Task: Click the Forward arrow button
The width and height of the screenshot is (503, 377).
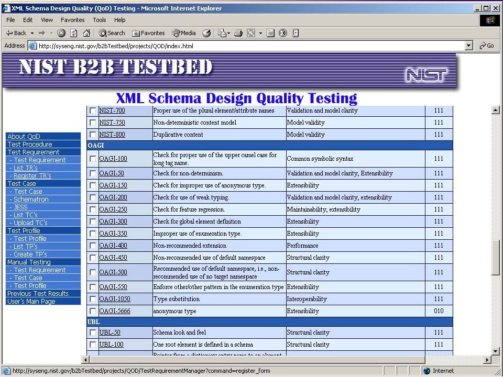Action: click(42, 33)
